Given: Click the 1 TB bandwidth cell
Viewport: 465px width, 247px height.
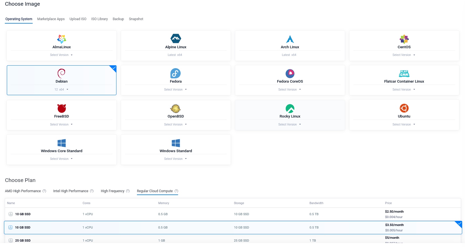Looking at the screenshot, I should [x=313, y=240].
